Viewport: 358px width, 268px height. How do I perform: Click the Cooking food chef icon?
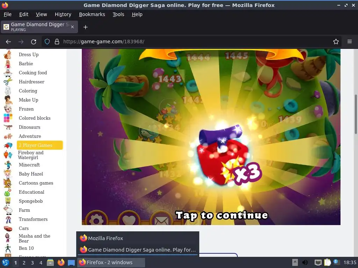coord(8,73)
